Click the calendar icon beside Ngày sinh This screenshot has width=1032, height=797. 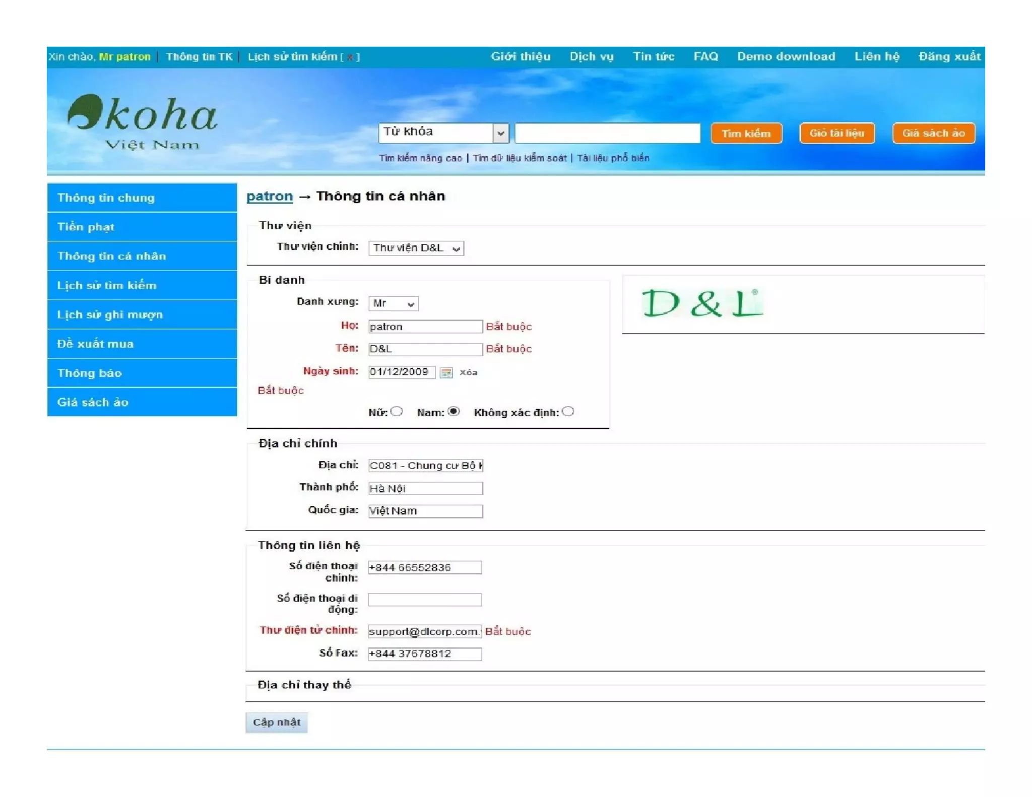point(446,373)
